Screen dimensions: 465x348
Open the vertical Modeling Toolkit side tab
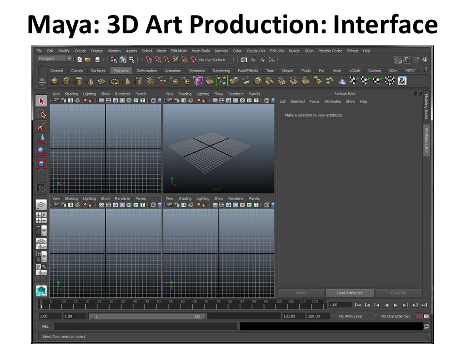[426, 106]
